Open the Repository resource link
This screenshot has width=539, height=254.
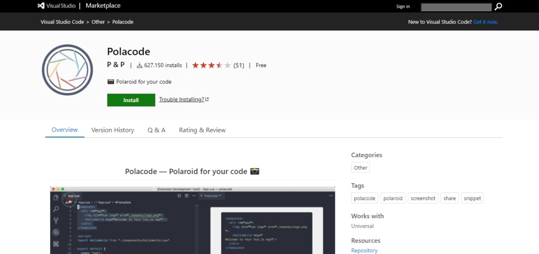pyautogui.click(x=364, y=250)
